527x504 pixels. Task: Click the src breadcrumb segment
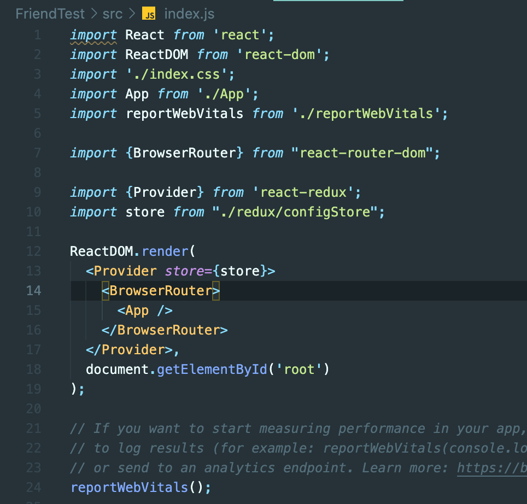[112, 14]
